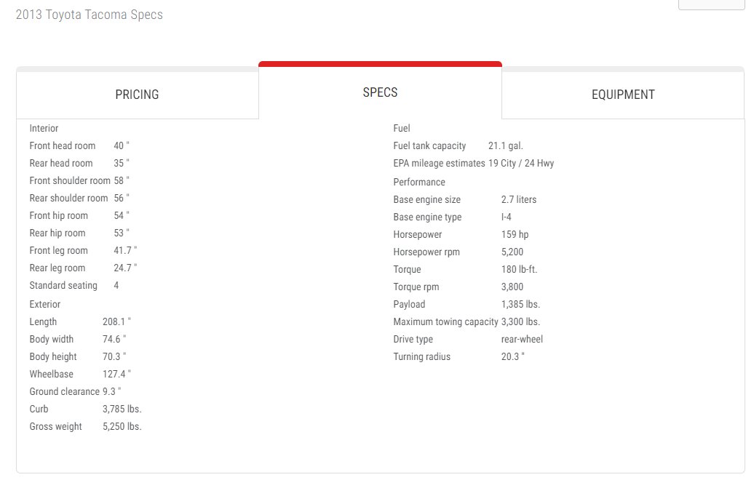Screen dimensions: 754x480
Task: Click the Exterior section heading
Action: (x=44, y=304)
